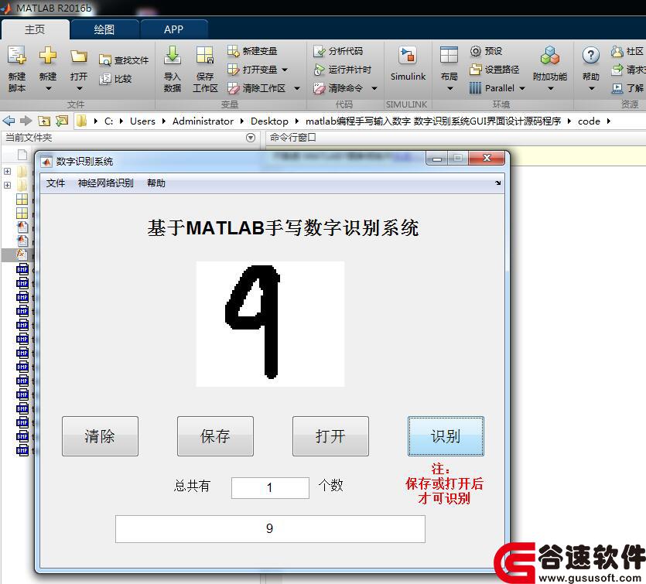Switch to the 主页 (Home) tab
646x584 pixels.
35,29
